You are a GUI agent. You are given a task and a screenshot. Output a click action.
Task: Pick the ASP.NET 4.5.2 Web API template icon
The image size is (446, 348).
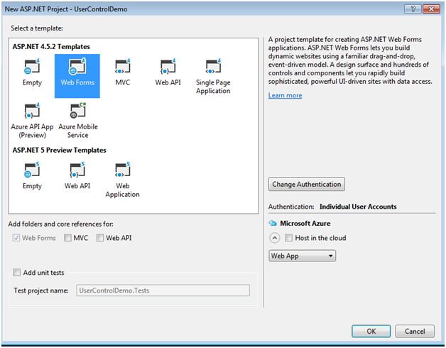pyautogui.click(x=168, y=67)
